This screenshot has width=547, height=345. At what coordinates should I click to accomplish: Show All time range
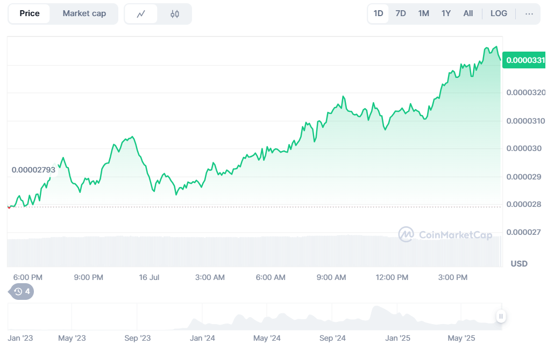click(468, 13)
